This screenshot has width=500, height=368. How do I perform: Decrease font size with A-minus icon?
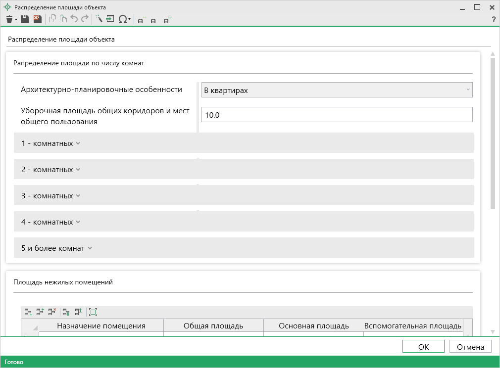tap(142, 20)
